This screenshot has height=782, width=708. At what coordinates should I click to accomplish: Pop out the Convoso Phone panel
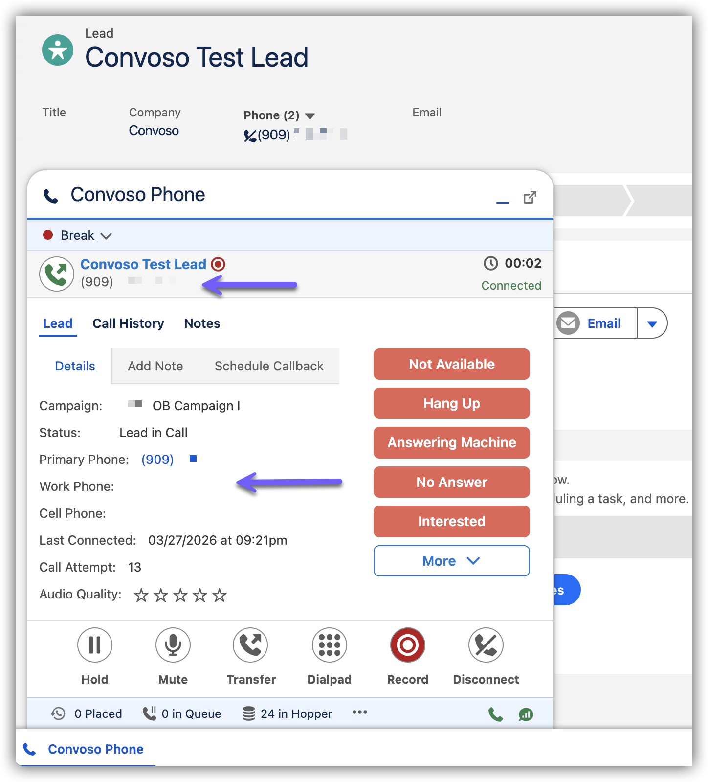coord(530,198)
